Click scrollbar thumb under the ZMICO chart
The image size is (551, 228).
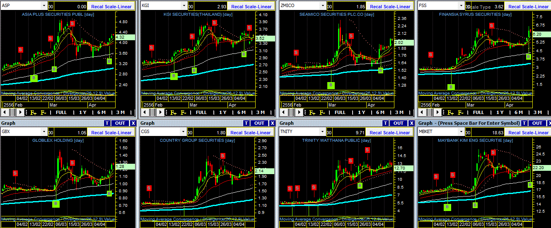pos(291,112)
